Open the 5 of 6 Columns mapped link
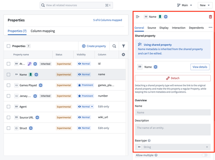Viewport: 215px width, 160px height. coord(107,20)
